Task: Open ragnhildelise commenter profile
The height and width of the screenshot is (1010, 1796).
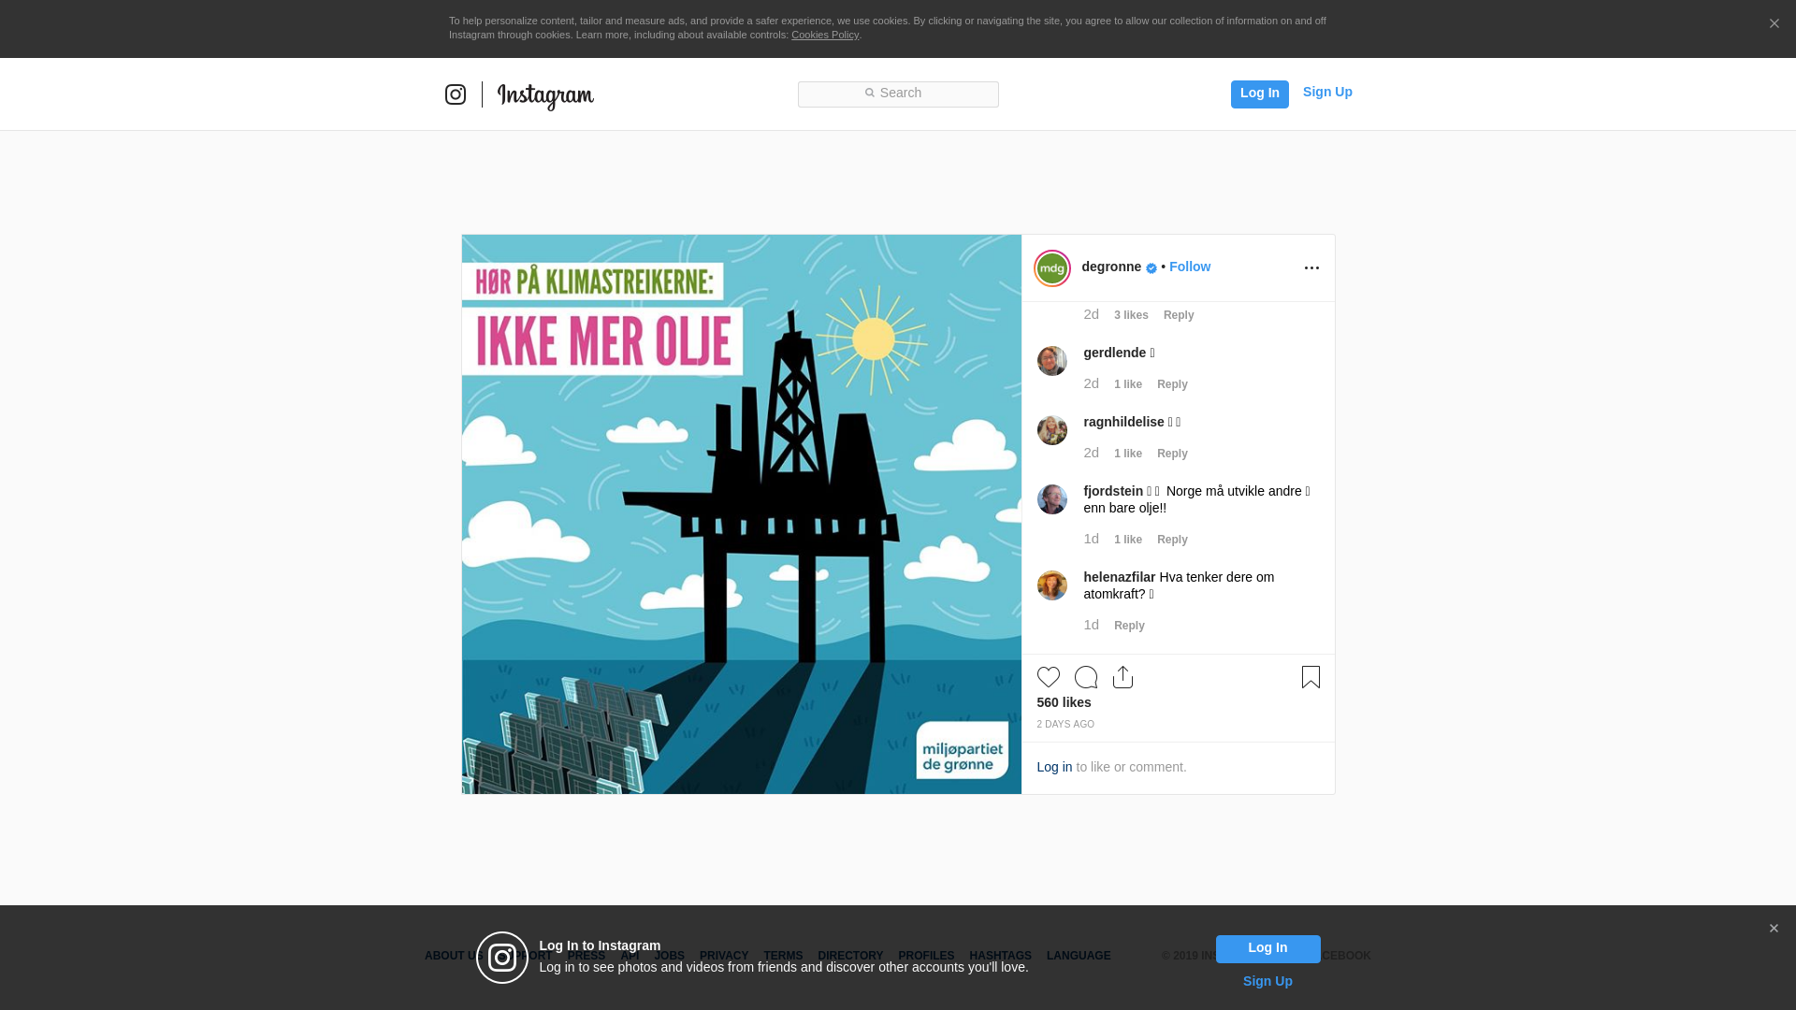Action: coord(1124,422)
